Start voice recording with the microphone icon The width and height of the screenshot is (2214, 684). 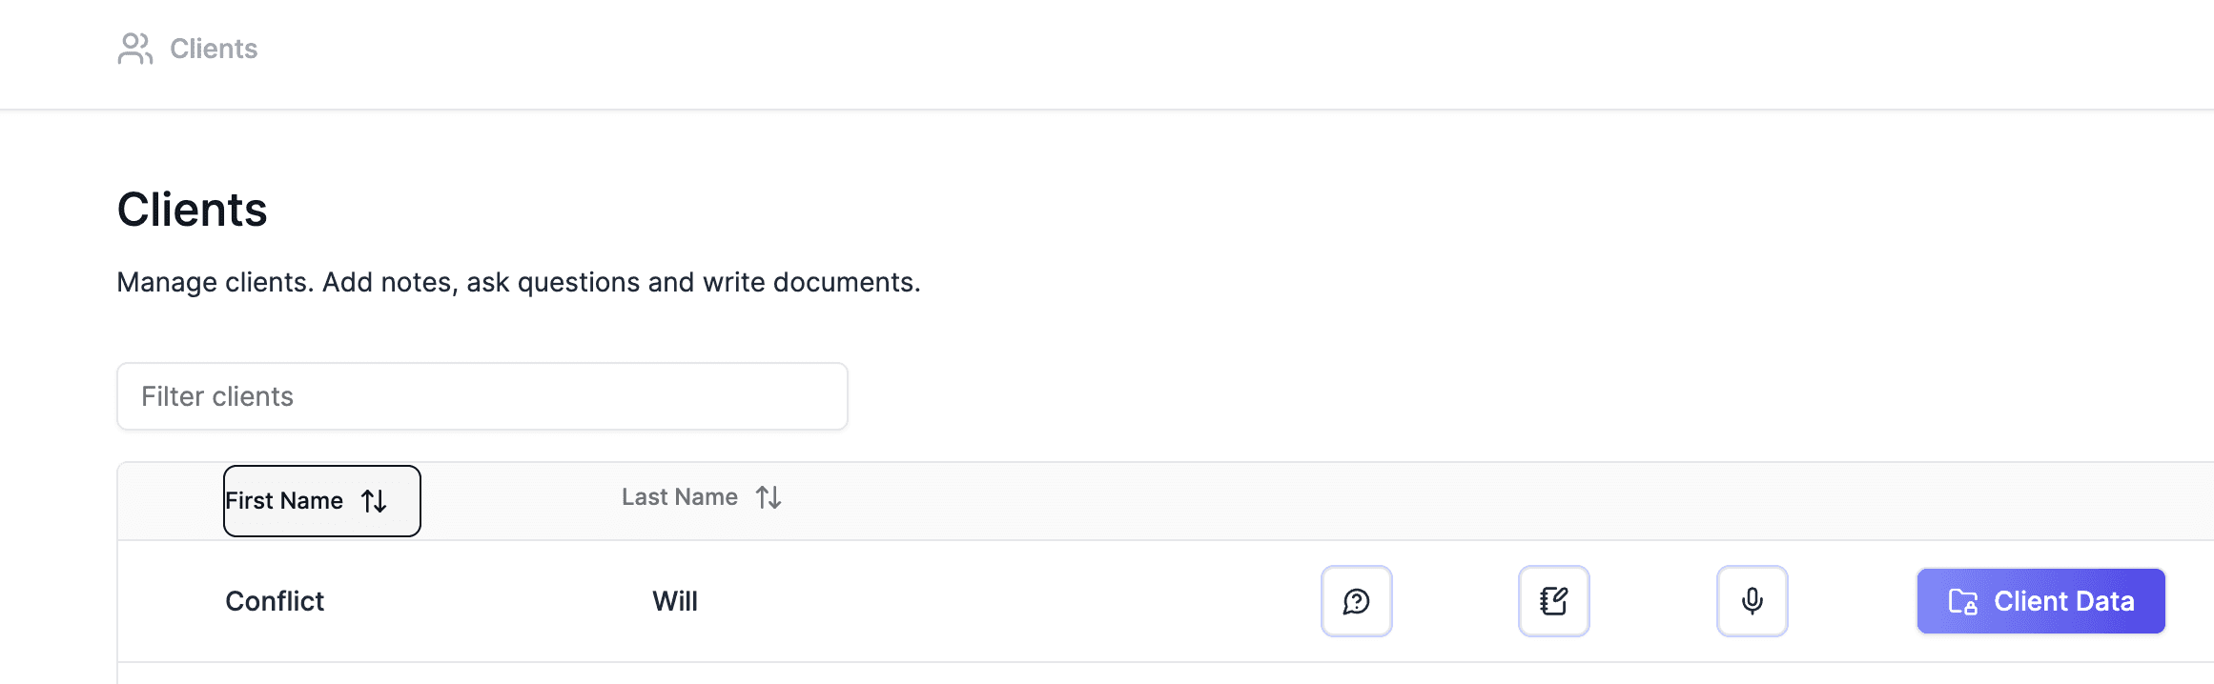[1752, 601]
